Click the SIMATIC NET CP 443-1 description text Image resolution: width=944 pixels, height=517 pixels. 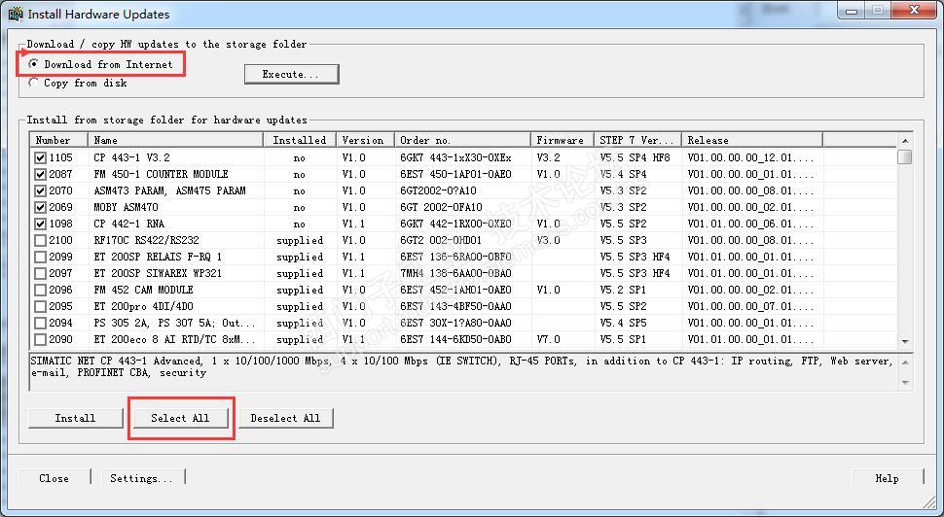(x=461, y=366)
